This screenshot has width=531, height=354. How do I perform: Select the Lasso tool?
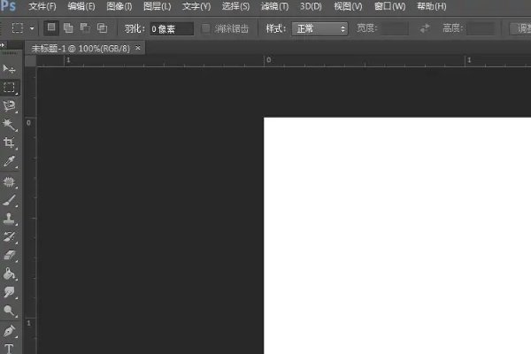10,106
